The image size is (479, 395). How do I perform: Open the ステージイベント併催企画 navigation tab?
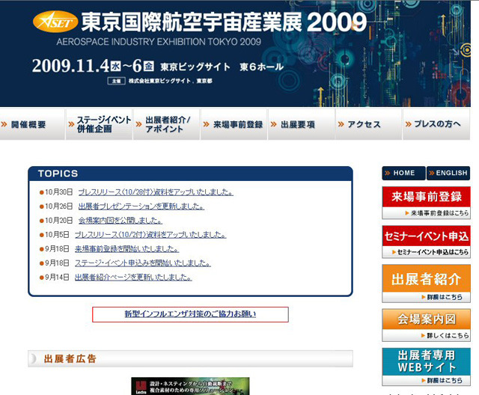pos(100,124)
